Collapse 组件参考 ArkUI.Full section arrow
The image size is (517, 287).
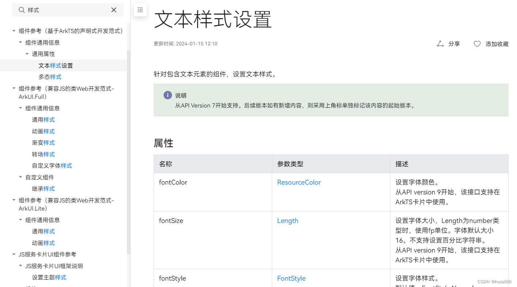click(x=14, y=88)
